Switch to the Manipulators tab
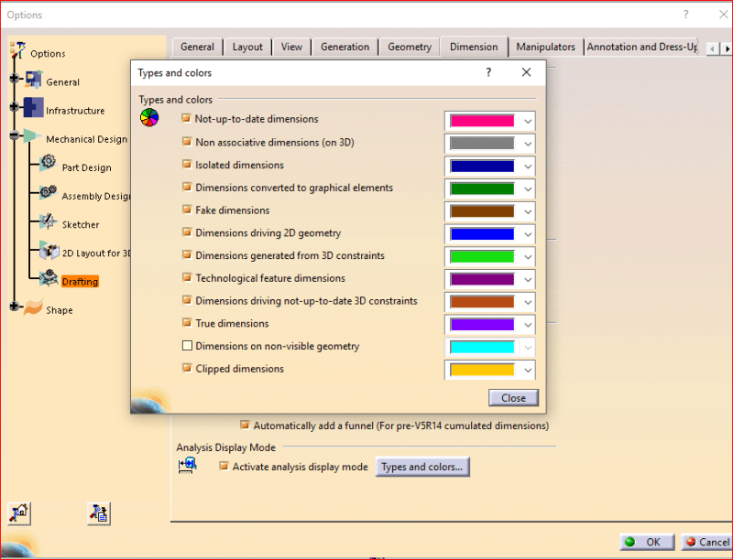Image resolution: width=733 pixels, height=560 pixels. pyautogui.click(x=545, y=47)
